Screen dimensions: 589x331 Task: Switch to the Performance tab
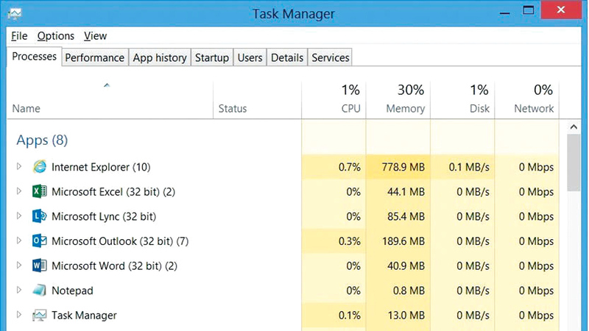[x=94, y=57]
